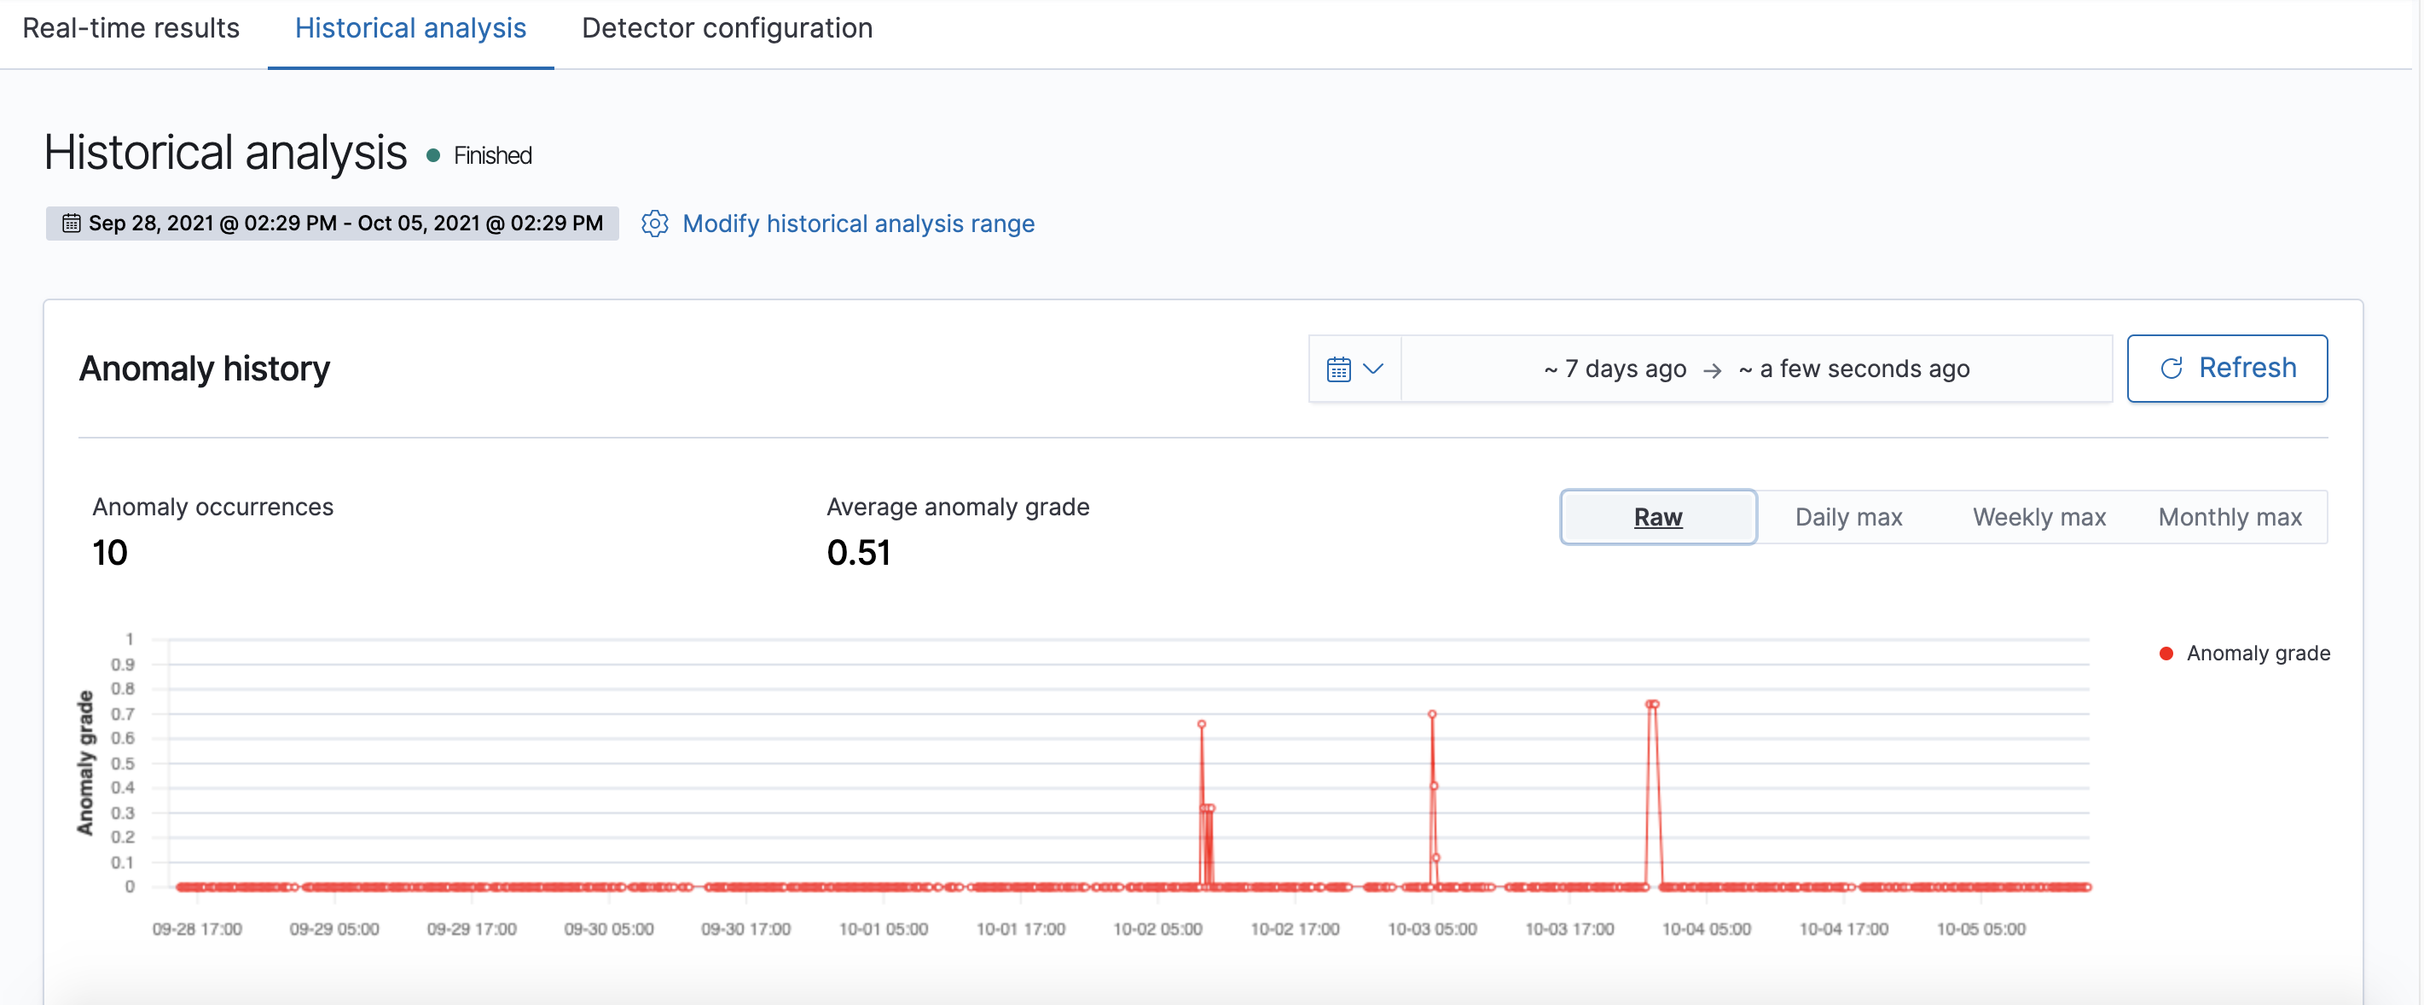Image resolution: width=2424 pixels, height=1005 pixels.
Task: Click the arrow between date range values
Action: [x=1712, y=369]
